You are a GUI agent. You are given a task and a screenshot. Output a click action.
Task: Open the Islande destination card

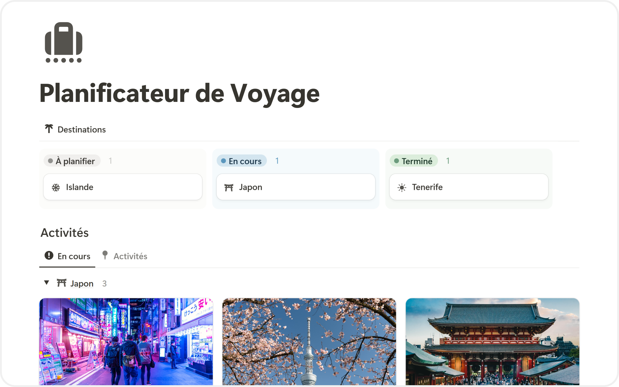[x=123, y=187]
